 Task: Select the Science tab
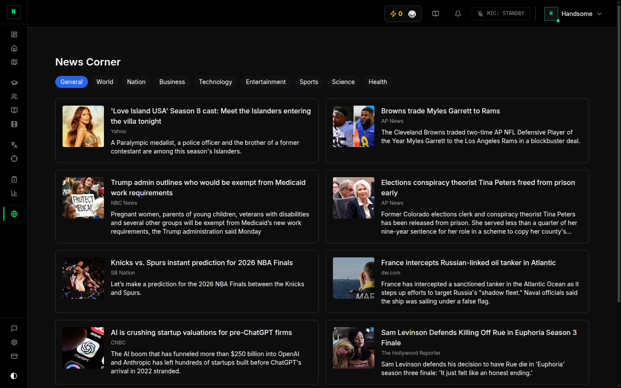click(x=343, y=82)
